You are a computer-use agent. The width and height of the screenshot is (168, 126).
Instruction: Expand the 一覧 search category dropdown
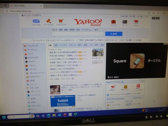coord(96,30)
